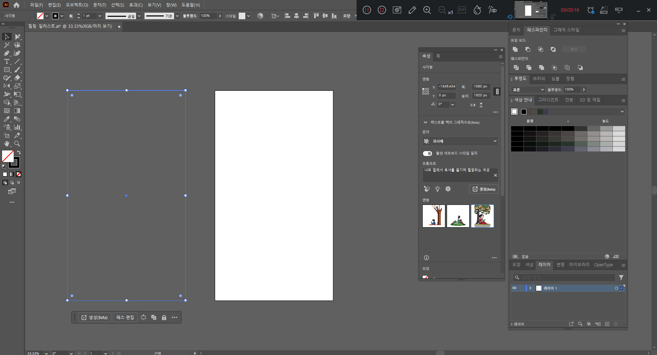
Task: Open the 피사체 type dropdown
Action: coord(460,141)
